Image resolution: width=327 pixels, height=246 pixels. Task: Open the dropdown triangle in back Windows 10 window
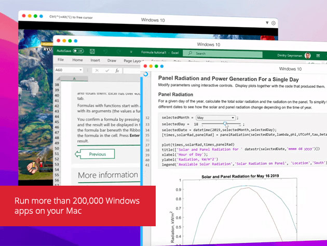pos(267,23)
